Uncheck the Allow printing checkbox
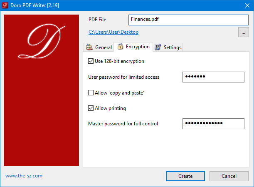The image size is (254, 187). (x=91, y=108)
